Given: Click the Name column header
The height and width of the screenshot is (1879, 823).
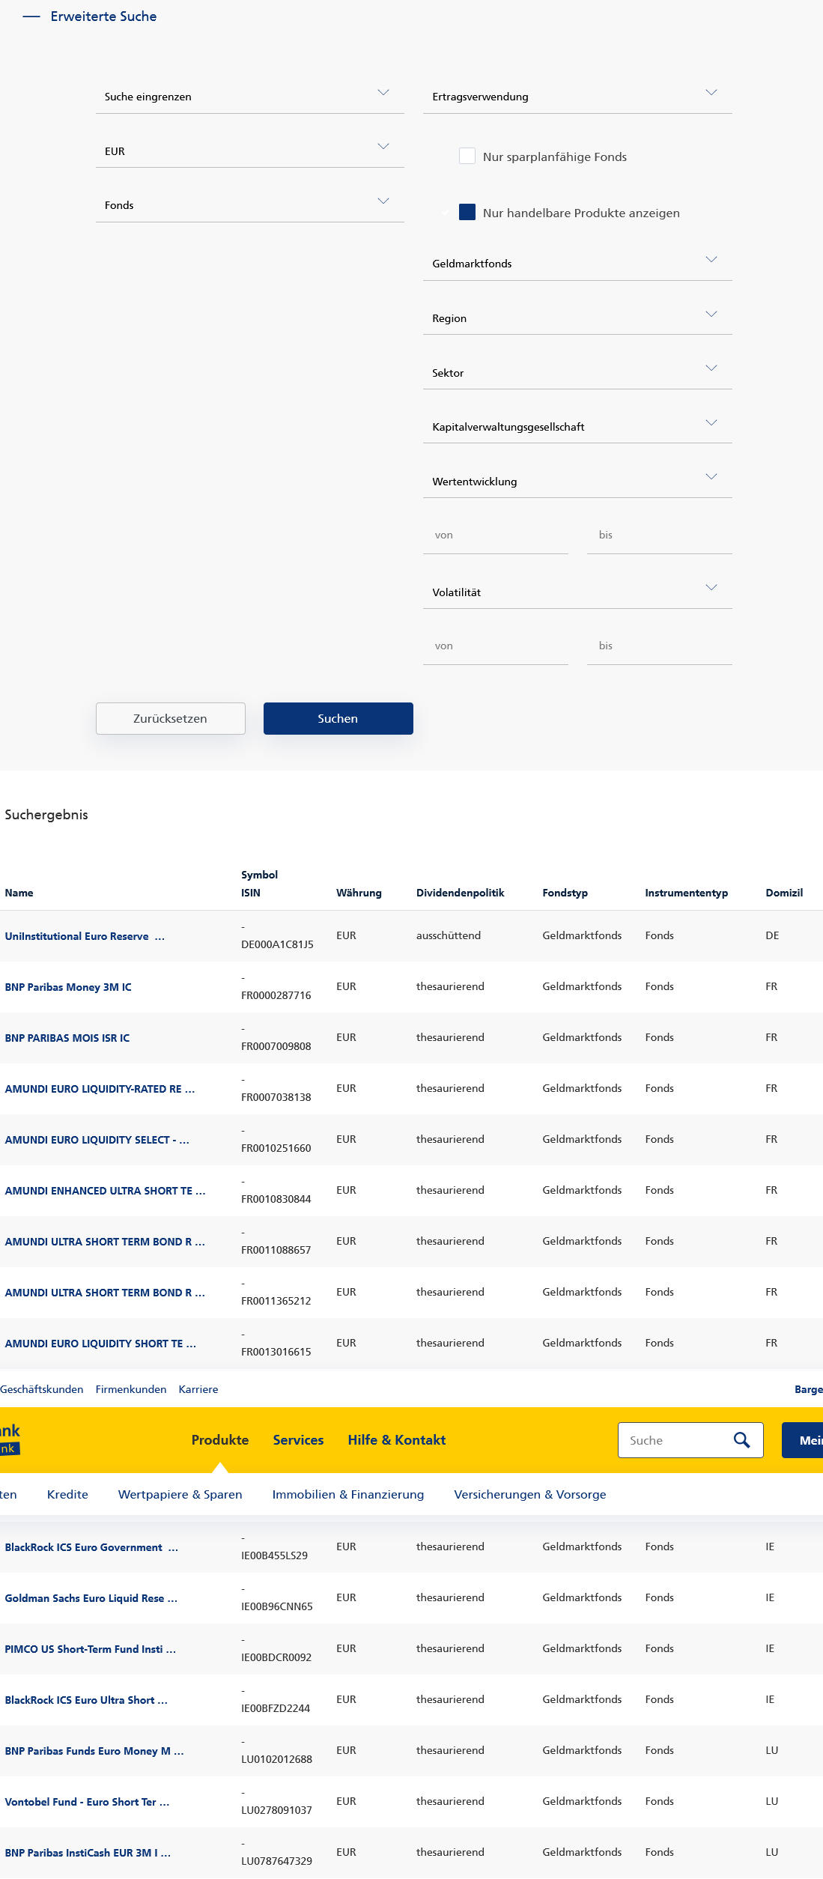Looking at the screenshot, I should pos(19,893).
